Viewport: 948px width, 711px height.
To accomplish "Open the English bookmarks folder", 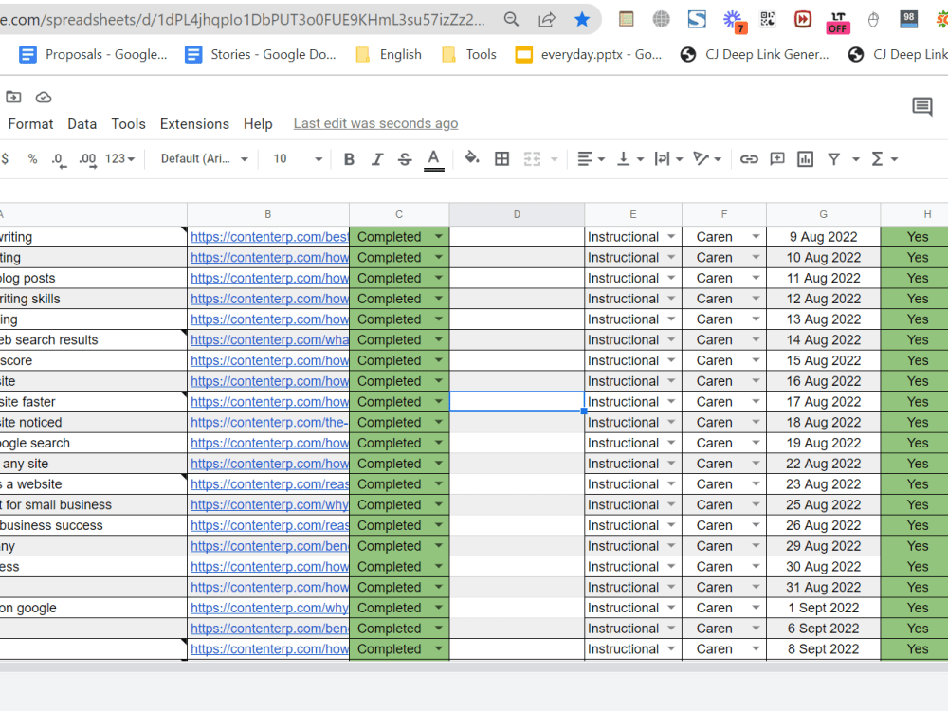I will [x=390, y=54].
